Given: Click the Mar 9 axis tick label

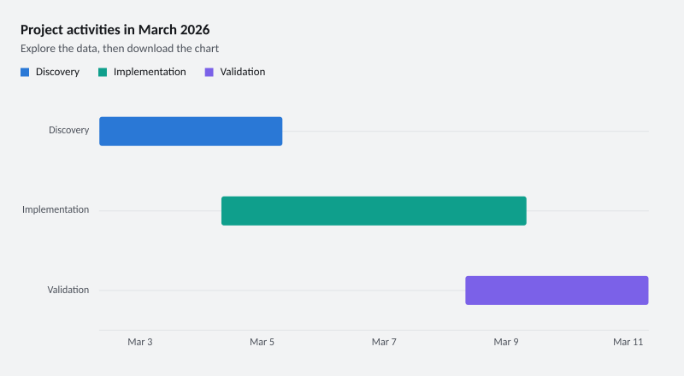Looking at the screenshot, I should click(506, 342).
